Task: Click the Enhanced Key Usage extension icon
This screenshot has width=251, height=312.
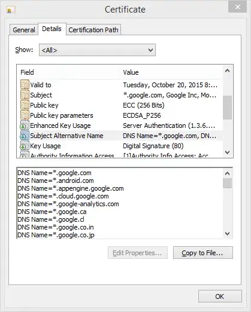Action: click(25, 125)
